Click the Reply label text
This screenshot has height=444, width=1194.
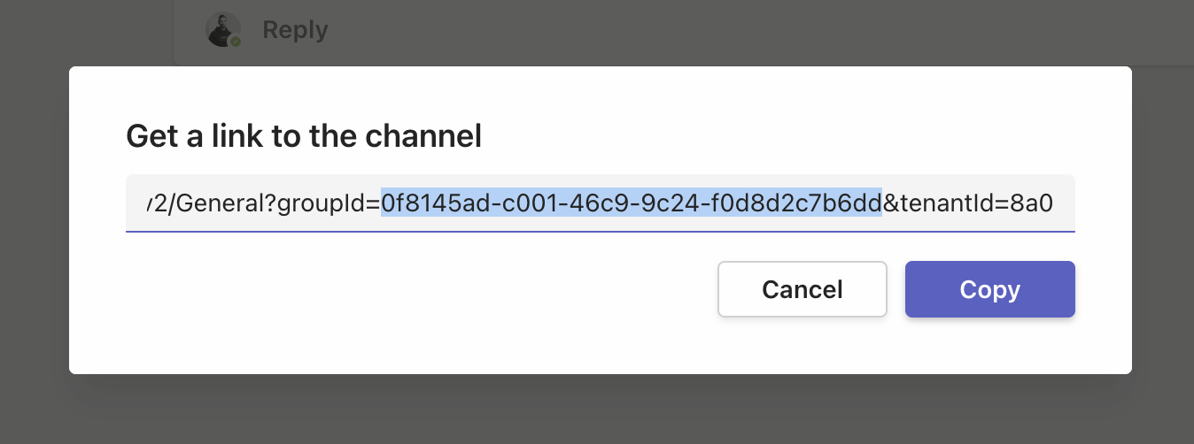point(295,30)
